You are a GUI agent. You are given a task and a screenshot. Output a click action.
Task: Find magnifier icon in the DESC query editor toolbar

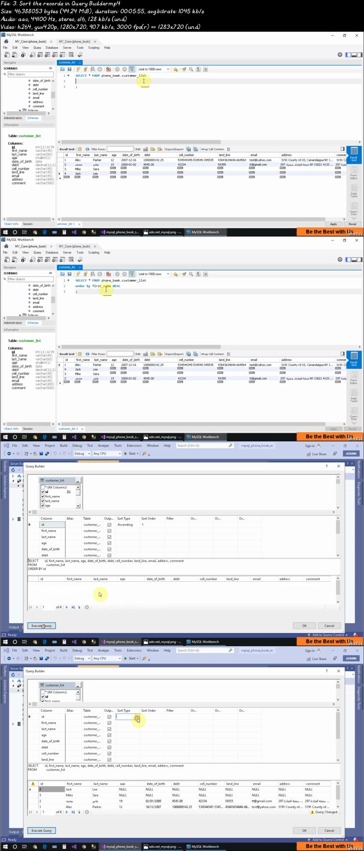tap(191, 274)
